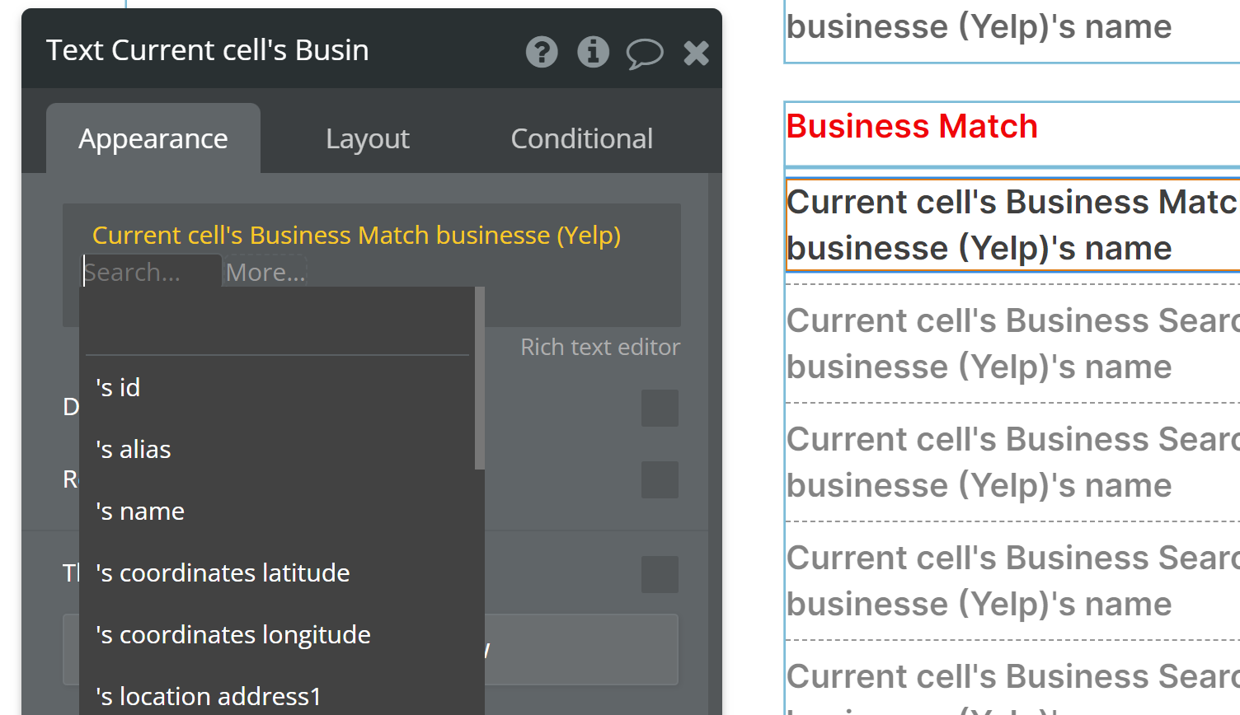Select 's id from dropdown
Screen dimensions: 1240x715
119,388
